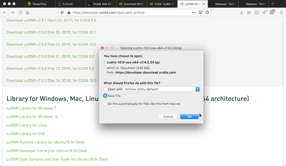Go back with the browser back arrow

pyautogui.click(x=5, y=13)
